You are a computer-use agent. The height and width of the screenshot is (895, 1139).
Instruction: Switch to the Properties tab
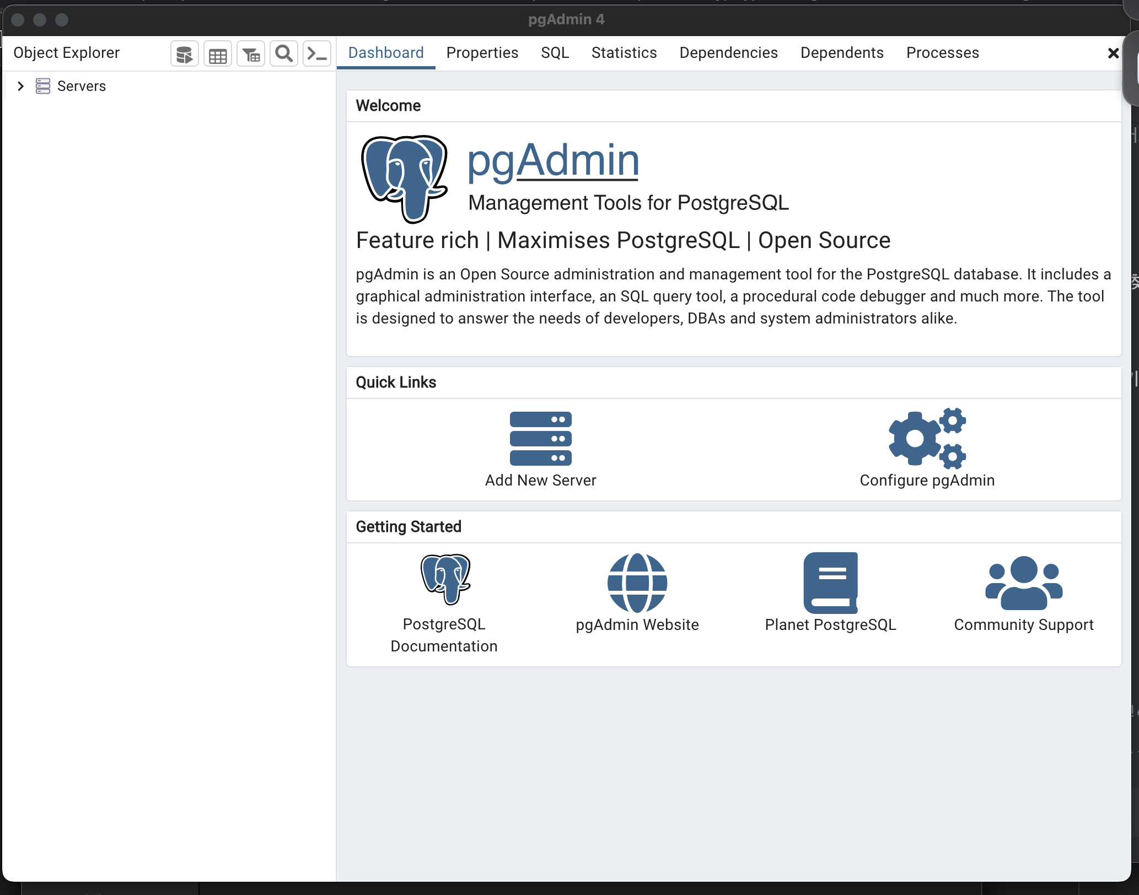482,53
